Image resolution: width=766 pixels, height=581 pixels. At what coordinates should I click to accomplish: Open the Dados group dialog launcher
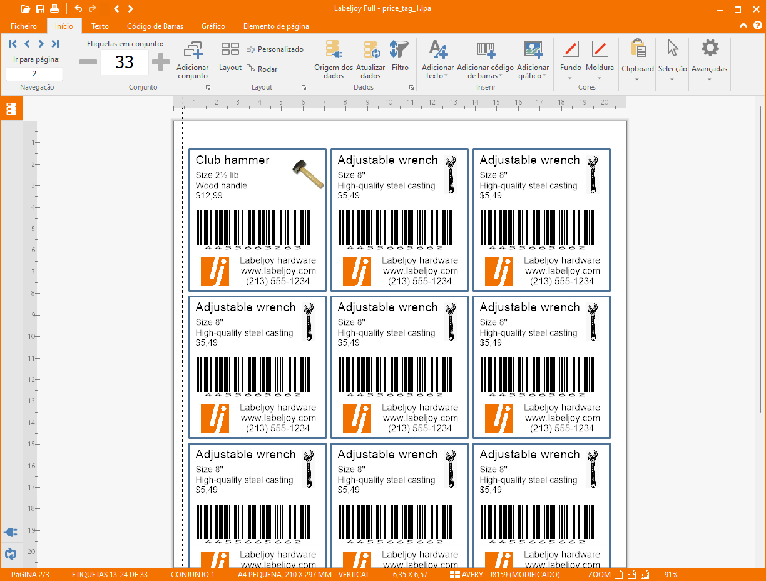[x=412, y=88]
